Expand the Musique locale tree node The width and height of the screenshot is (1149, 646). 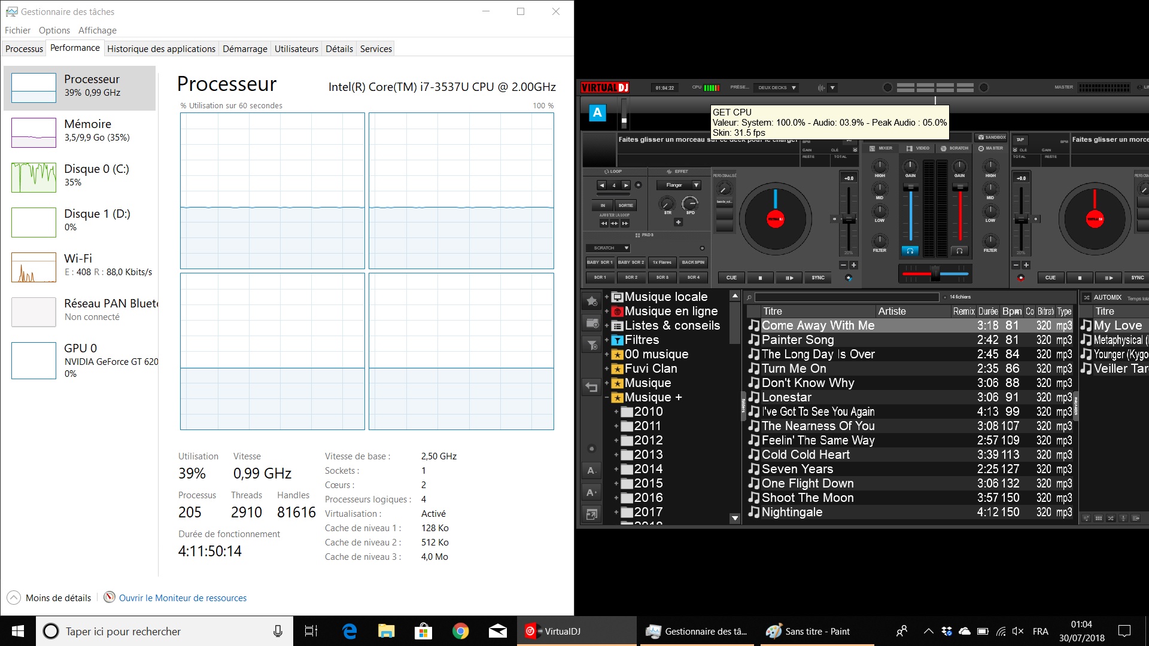pyautogui.click(x=606, y=297)
